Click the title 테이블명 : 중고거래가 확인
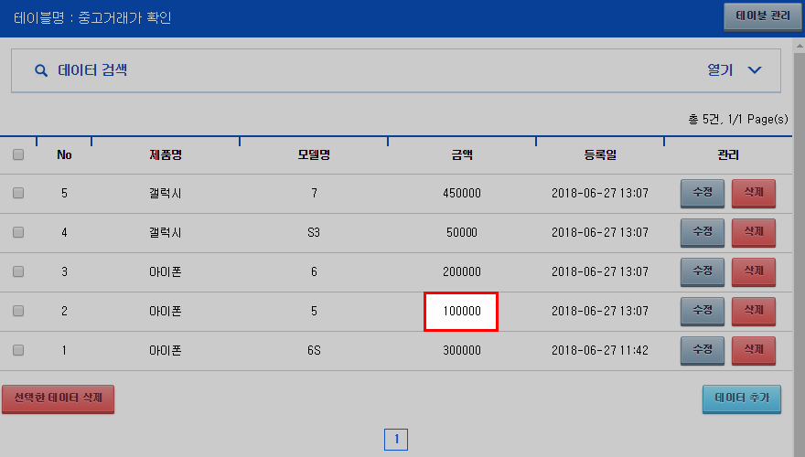 point(92,18)
